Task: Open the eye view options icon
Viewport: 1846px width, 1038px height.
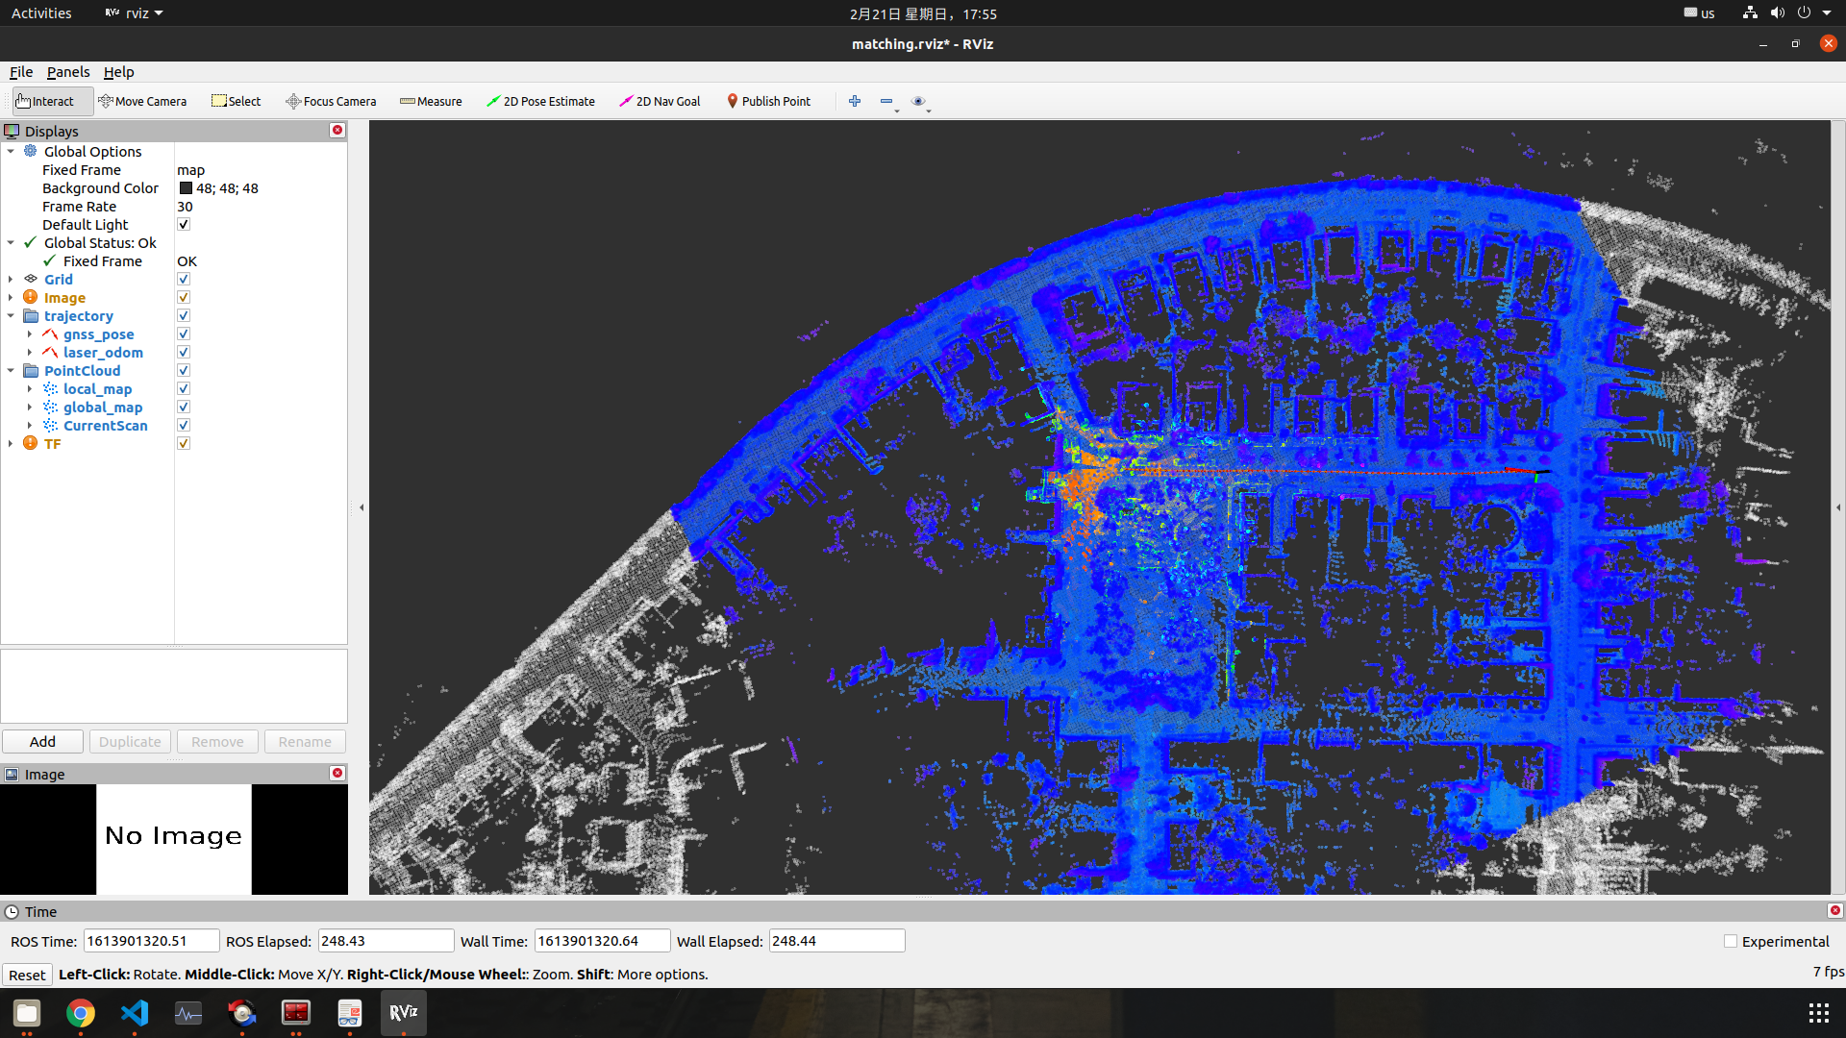Action: (x=918, y=101)
